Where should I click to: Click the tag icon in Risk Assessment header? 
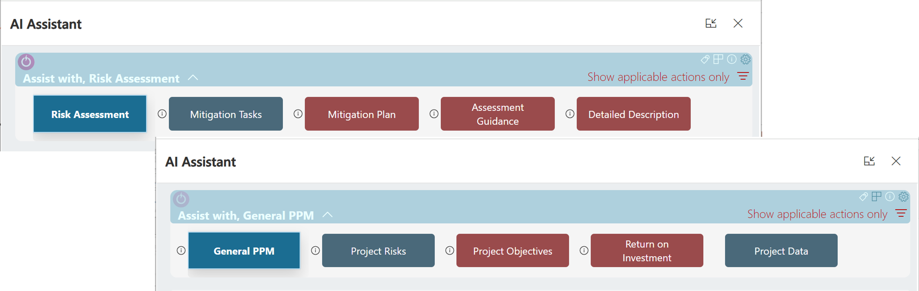pyautogui.click(x=704, y=59)
